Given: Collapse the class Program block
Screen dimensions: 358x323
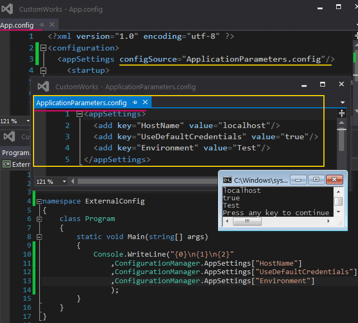Looking at the screenshot, I should tap(39, 219).
